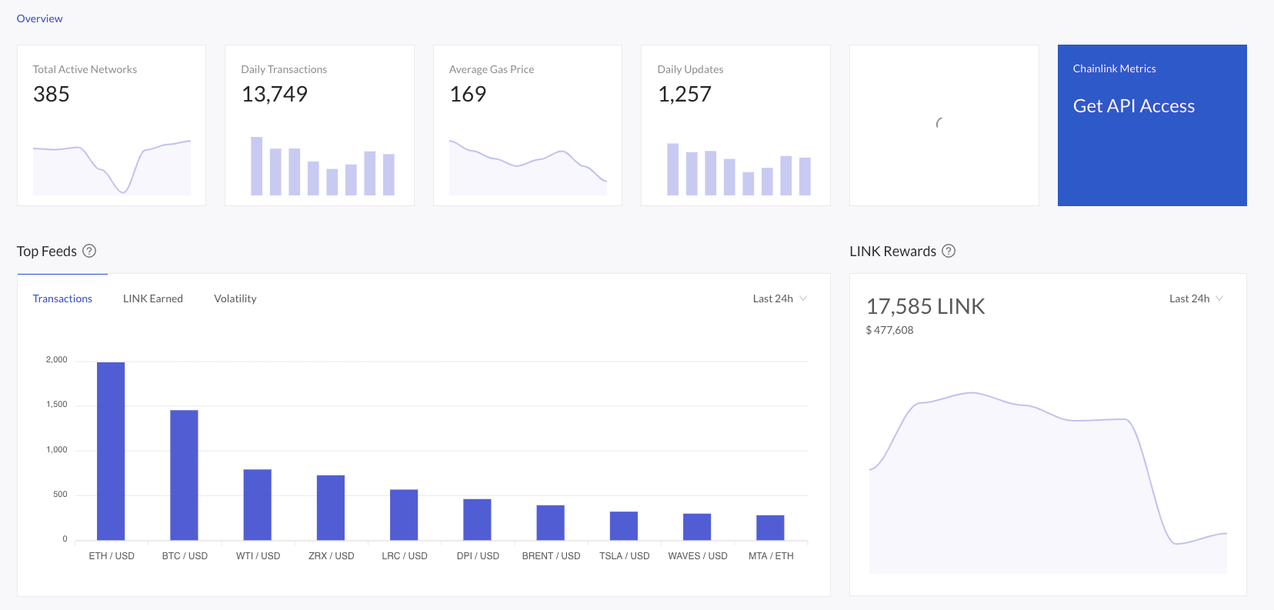This screenshot has width=1274, height=610.
Task: Click the 'DPI / USD' axis label
Action: pos(478,556)
